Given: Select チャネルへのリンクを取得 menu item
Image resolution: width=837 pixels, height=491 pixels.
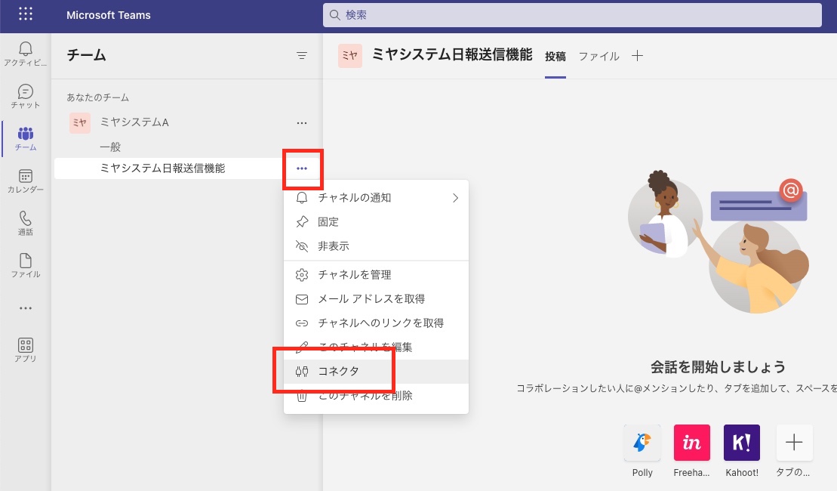Looking at the screenshot, I should coord(377,323).
